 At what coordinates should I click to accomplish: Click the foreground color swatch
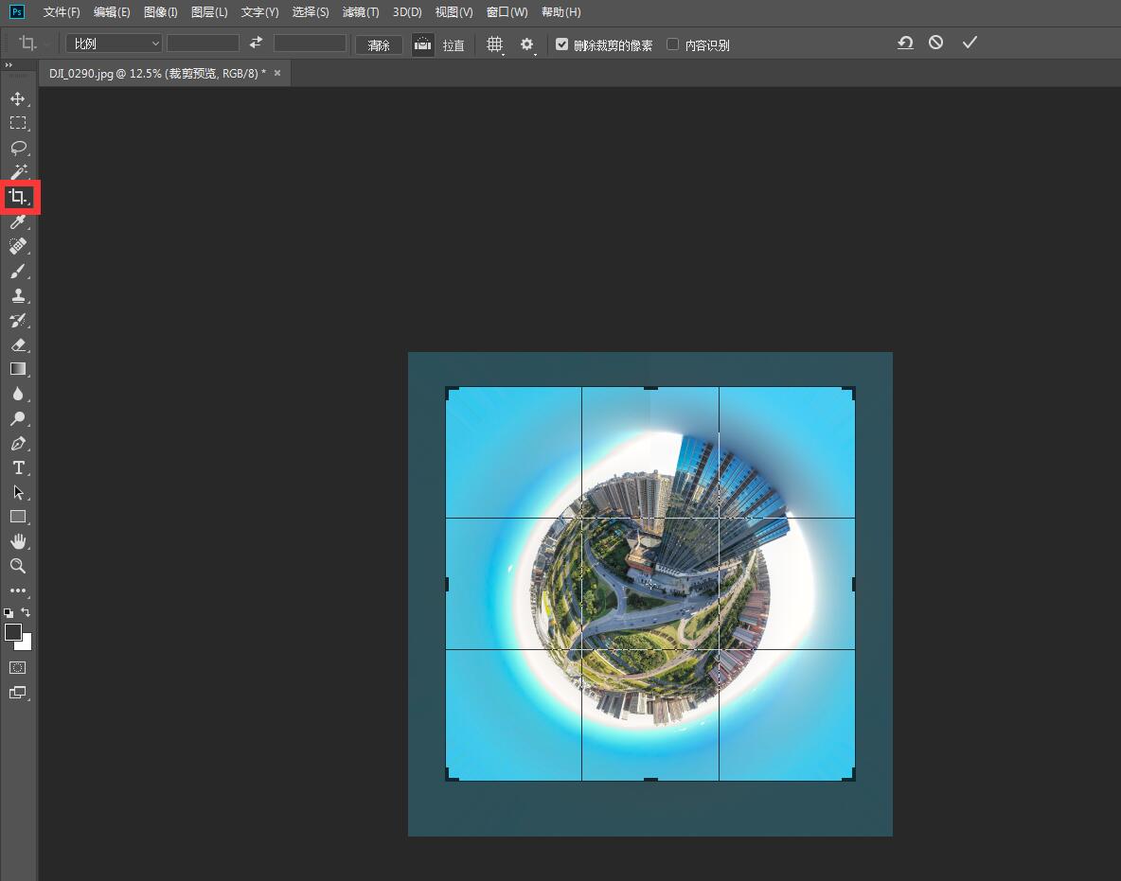pyautogui.click(x=13, y=632)
